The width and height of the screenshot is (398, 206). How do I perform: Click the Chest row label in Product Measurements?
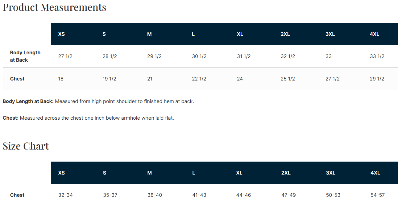pos(17,79)
